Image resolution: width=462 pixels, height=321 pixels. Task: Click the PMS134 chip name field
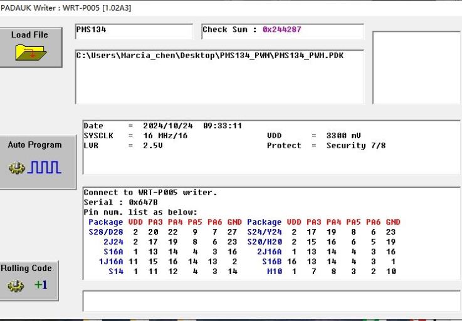pos(134,31)
